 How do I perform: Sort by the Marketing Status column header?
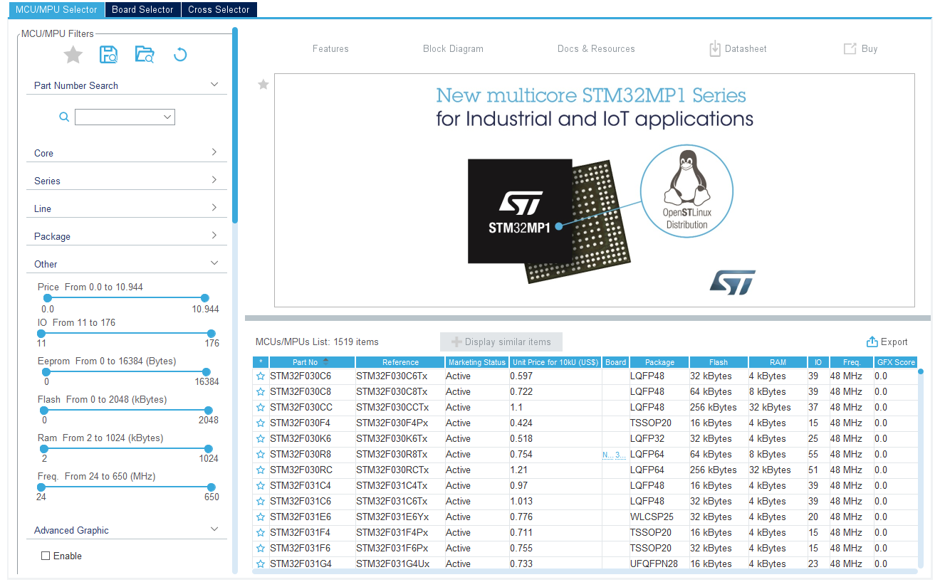477,362
